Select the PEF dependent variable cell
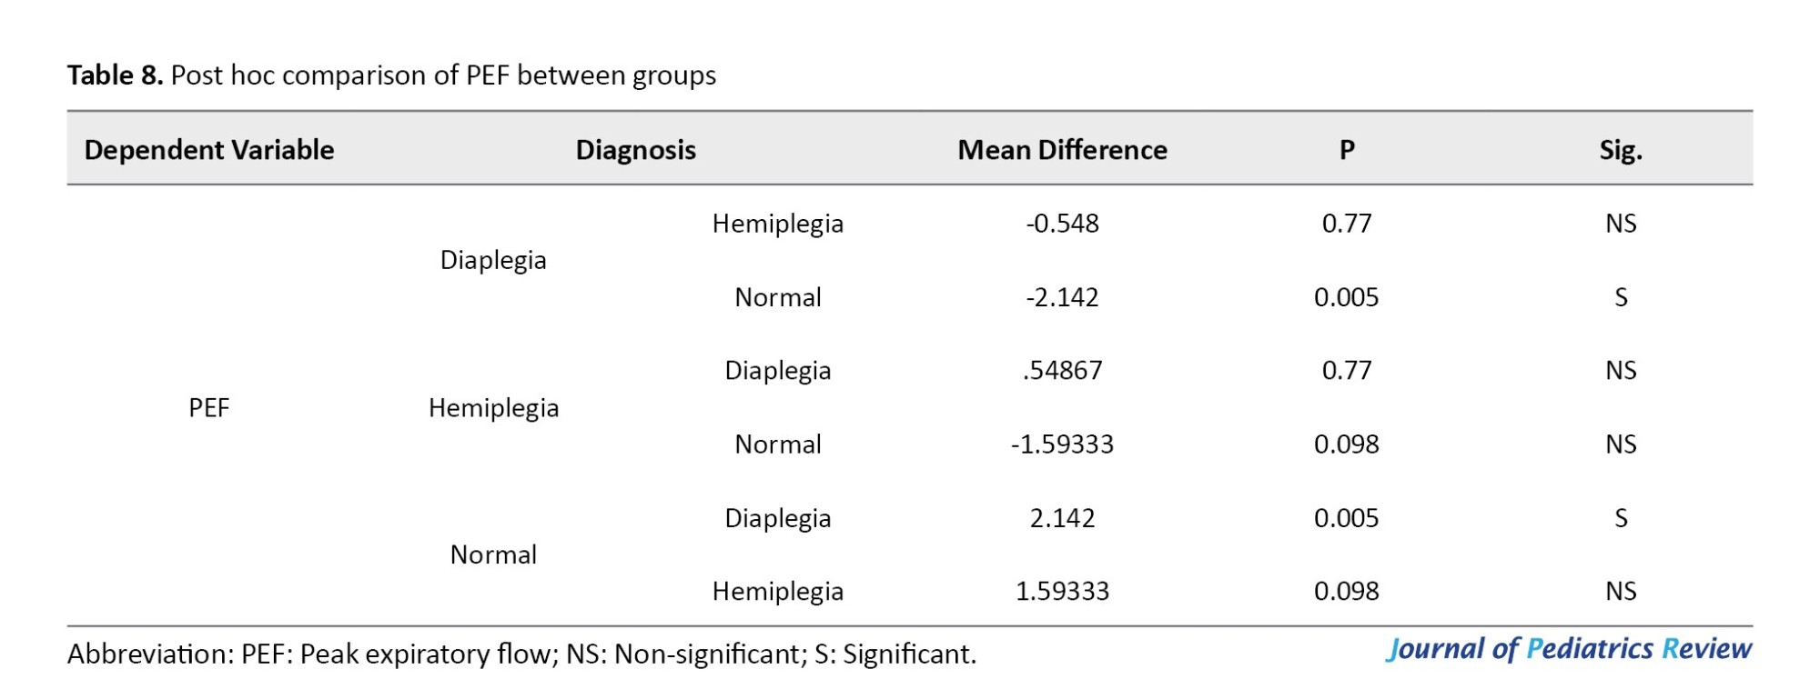The image size is (1820, 699). click(208, 408)
